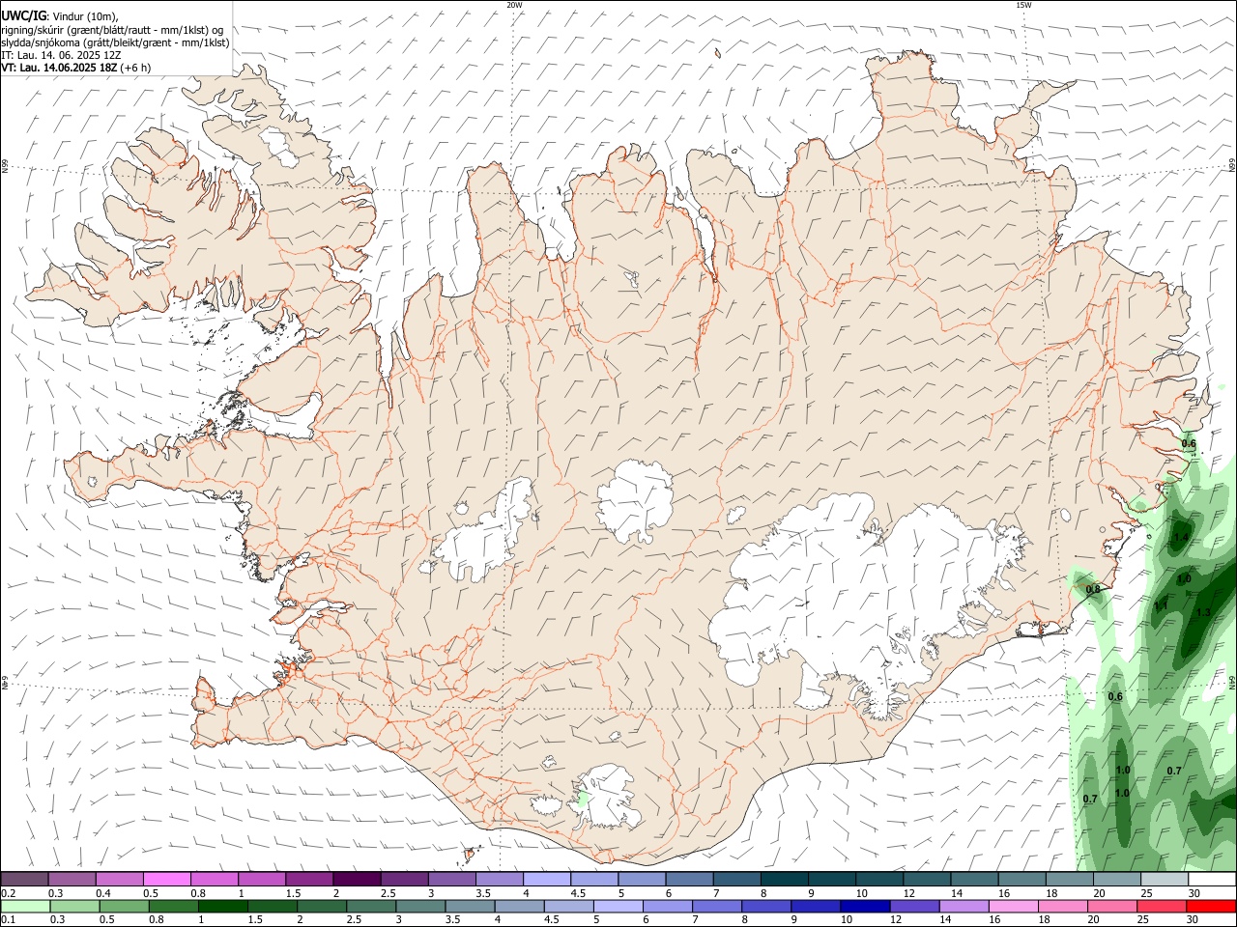The height and width of the screenshot is (927, 1237).
Task: Click the "slydda/snjókoma" legend description line
Action: (115, 42)
